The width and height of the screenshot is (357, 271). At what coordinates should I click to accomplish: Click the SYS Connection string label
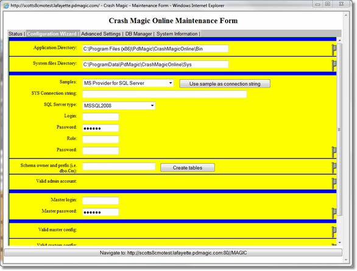tap(54, 93)
